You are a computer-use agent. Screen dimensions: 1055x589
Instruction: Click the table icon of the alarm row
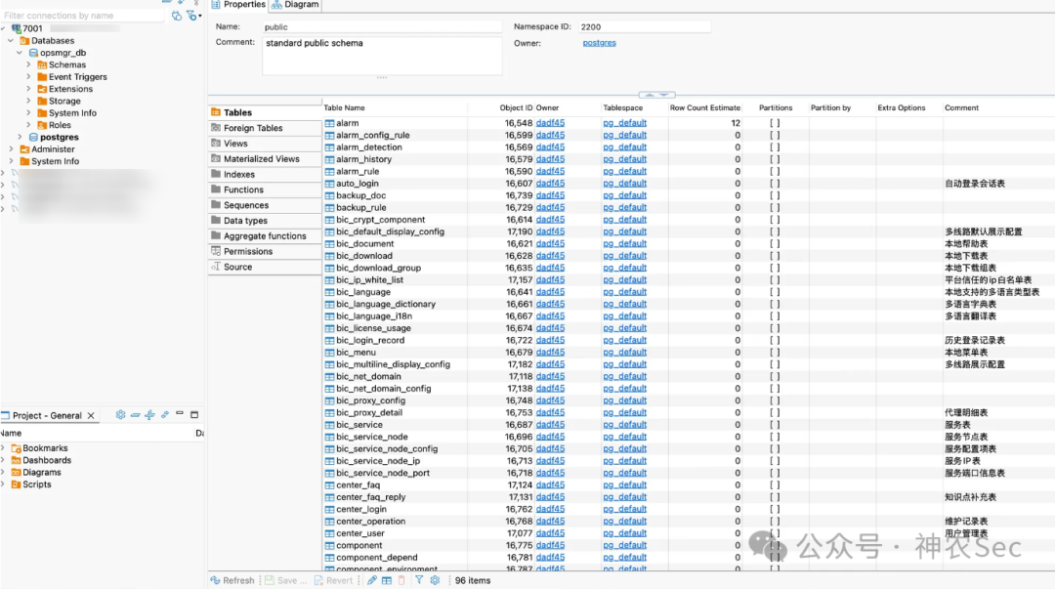click(330, 124)
